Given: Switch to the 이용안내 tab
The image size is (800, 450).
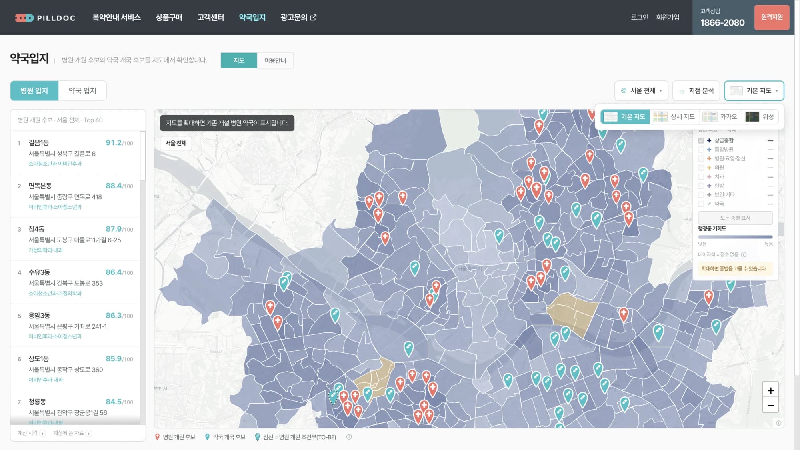Looking at the screenshot, I should (275, 60).
